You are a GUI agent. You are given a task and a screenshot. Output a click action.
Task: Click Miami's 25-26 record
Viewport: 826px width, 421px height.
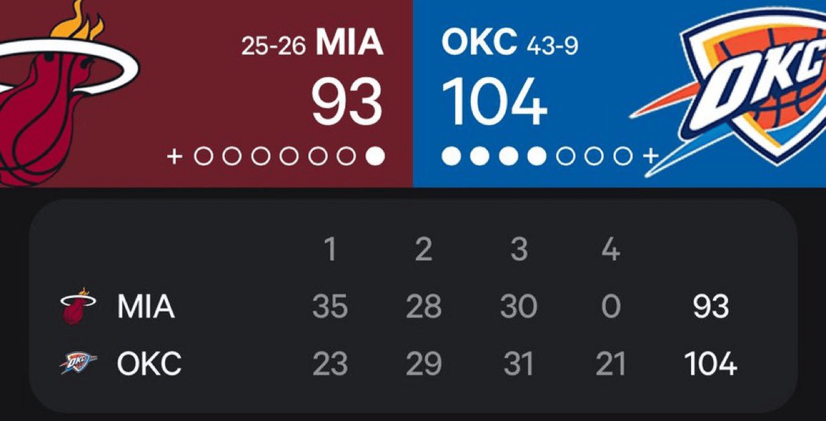[274, 46]
